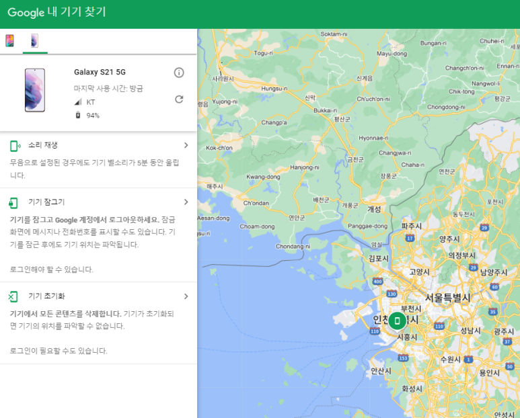520x418 pixels.
Task: Click route 153 highway shield on map
Action: 403,358
